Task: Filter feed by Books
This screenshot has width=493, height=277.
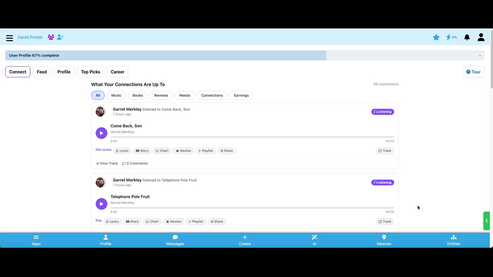Action: (138, 95)
